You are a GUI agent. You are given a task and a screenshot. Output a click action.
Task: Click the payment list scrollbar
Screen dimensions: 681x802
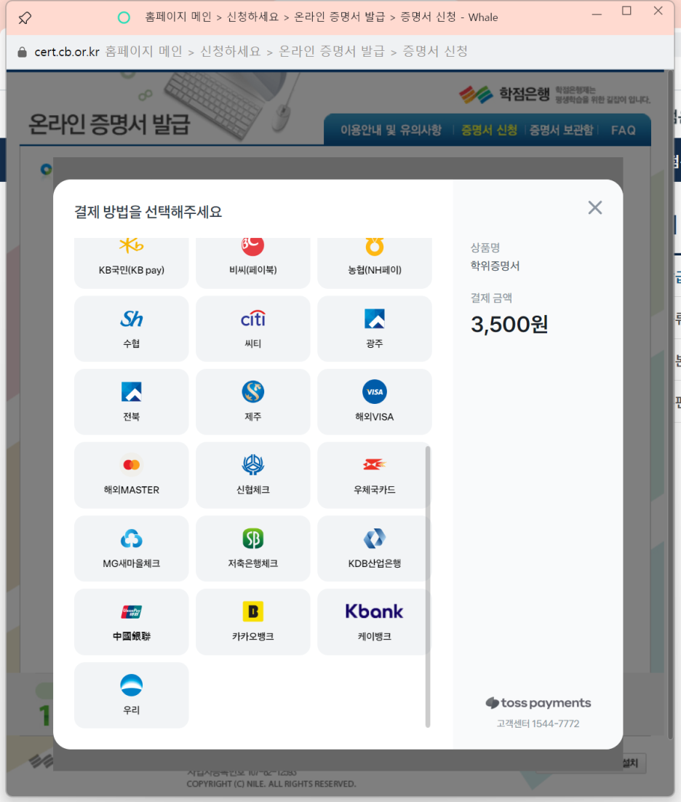click(427, 586)
